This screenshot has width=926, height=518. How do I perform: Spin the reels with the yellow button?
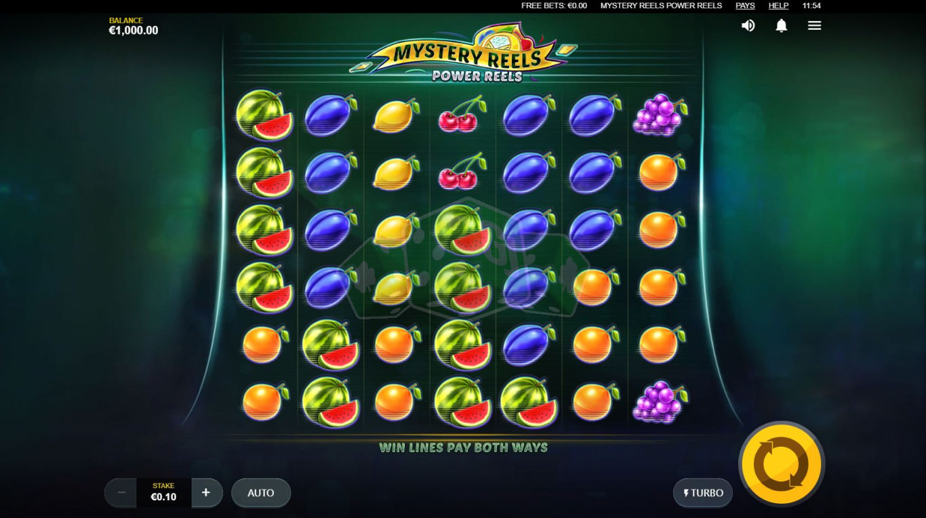pos(782,464)
